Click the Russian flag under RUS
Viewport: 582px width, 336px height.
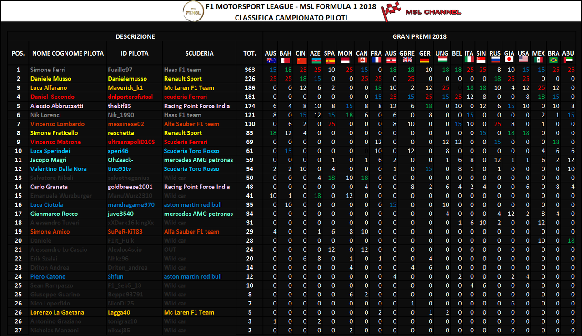click(495, 60)
